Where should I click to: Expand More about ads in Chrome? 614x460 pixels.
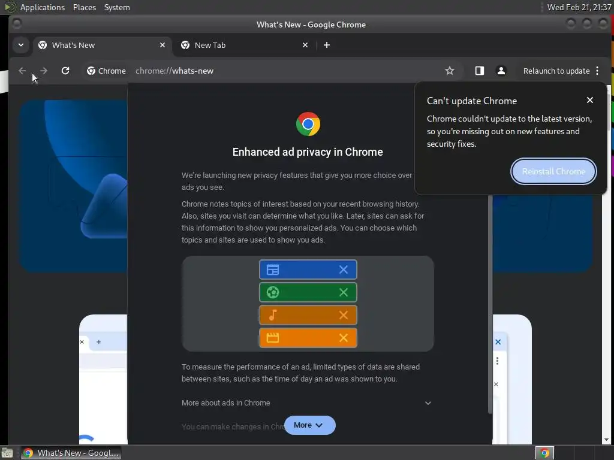[308, 403]
